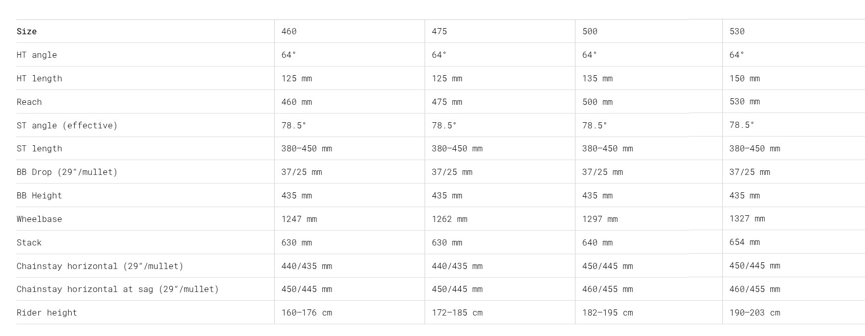Click the 500 size column header
Image resolution: width=865 pixels, height=336 pixels.
[590, 31]
